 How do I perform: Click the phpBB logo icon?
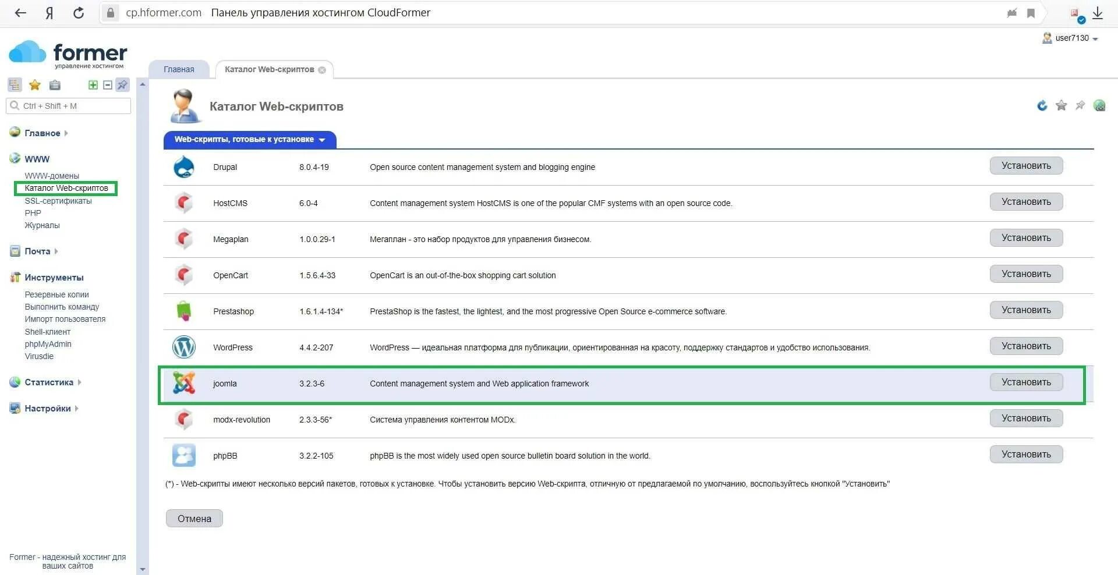click(184, 456)
